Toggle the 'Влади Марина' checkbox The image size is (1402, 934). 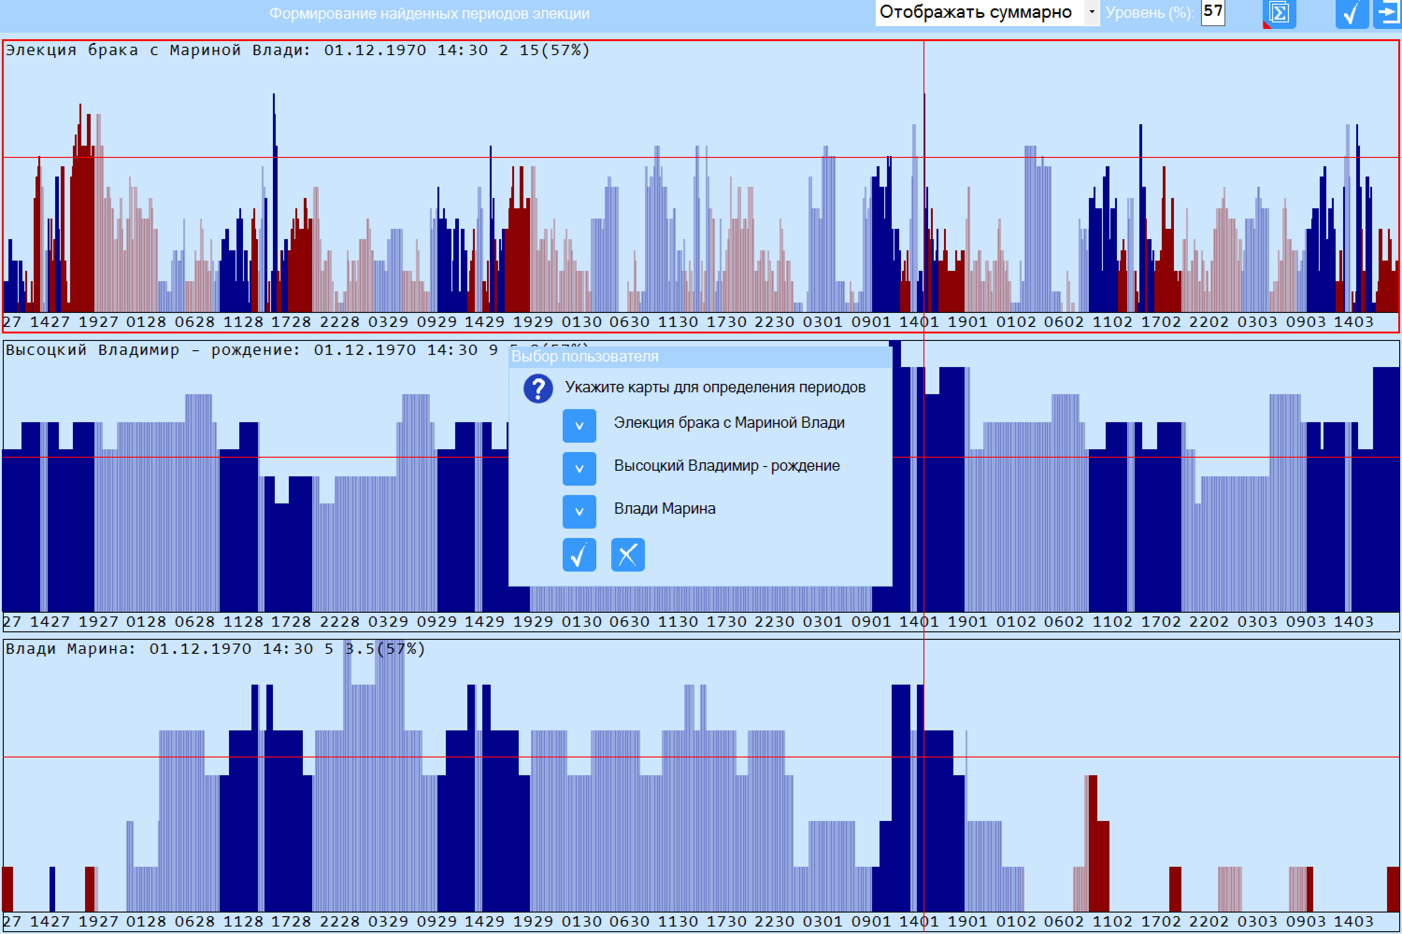click(x=579, y=511)
